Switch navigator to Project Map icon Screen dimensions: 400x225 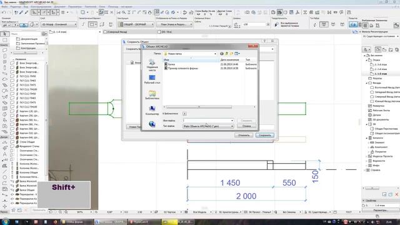point(378,49)
